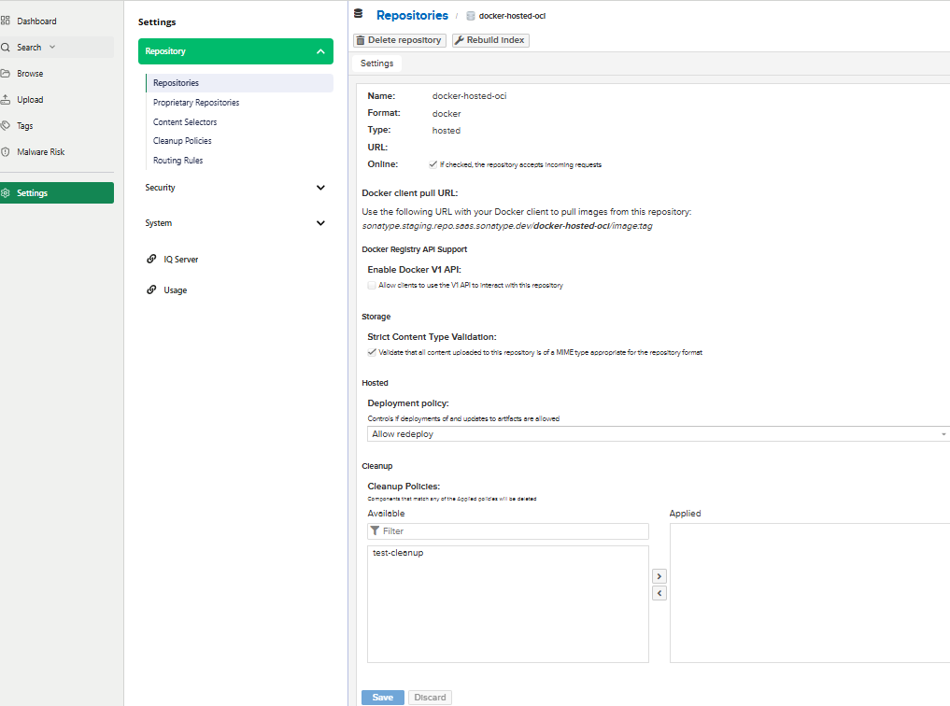Open Content Selectors menu item
Screen dimensions: 950x706
pos(185,122)
